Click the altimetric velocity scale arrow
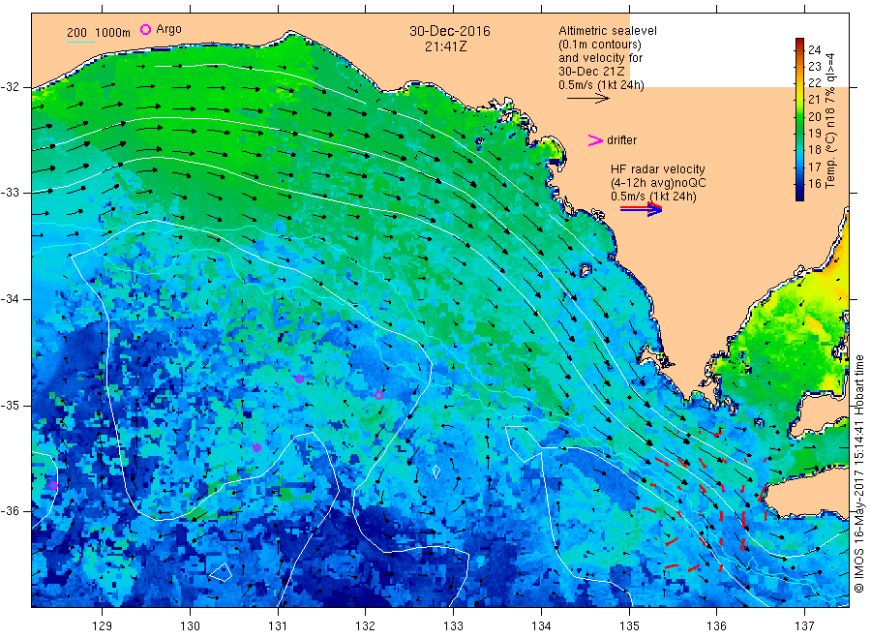Image resolution: width=871 pixels, height=639 pixels. click(588, 99)
